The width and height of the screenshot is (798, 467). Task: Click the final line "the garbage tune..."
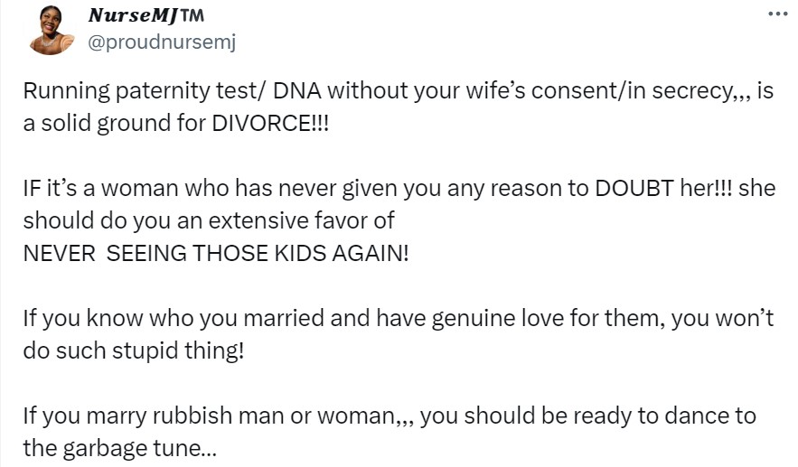pos(119,448)
